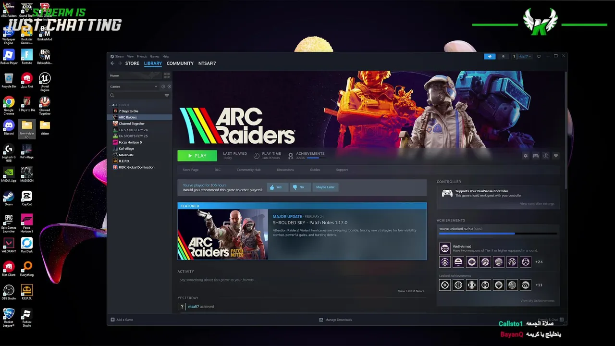Open the Community Hub tab
Viewport: 615px width, 346px height.
248,170
